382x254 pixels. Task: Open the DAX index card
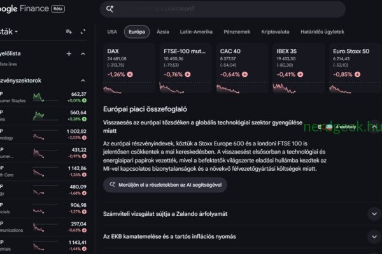129,69
